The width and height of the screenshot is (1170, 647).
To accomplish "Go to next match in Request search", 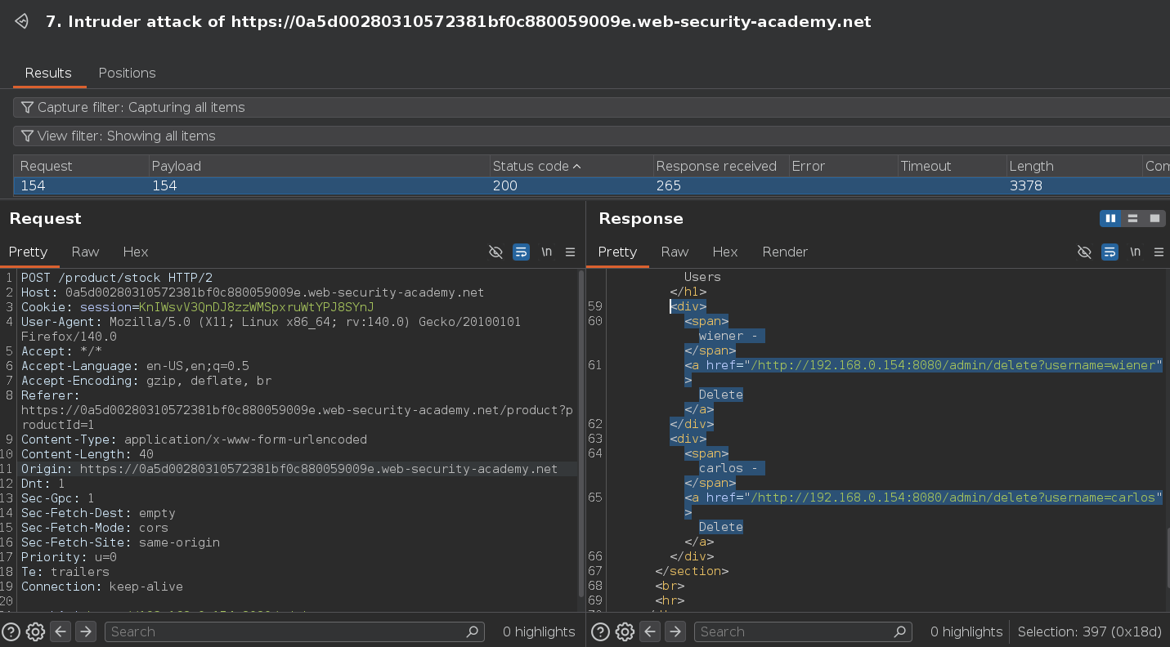I will 85,631.
